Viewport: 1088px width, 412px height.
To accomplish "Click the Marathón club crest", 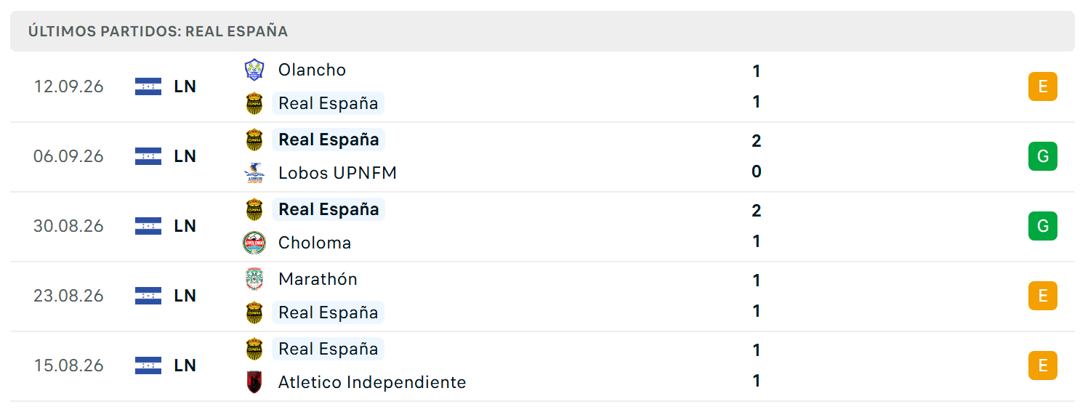I will (254, 279).
